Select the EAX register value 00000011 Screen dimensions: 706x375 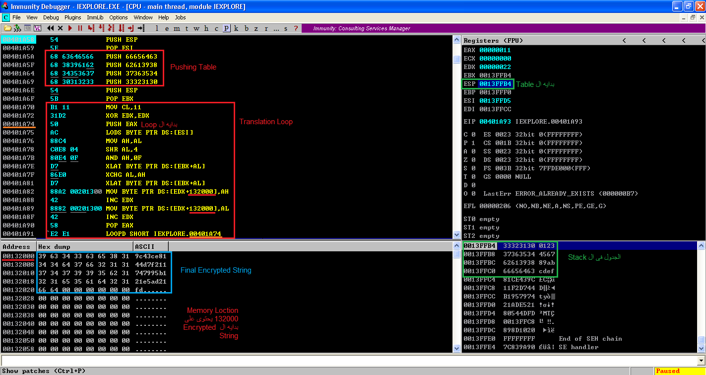click(x=495, y=50)
